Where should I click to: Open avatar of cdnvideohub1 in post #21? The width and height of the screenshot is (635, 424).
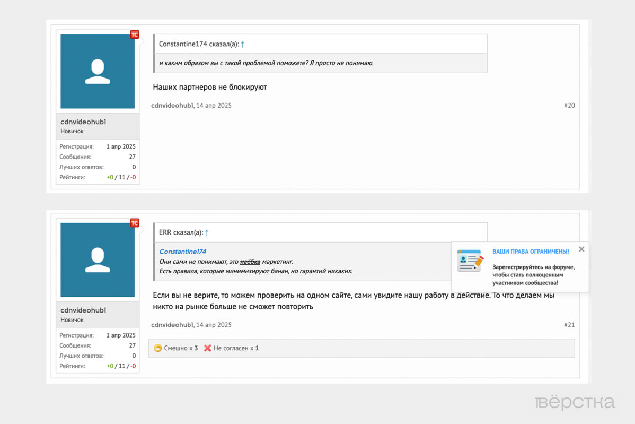coord(98,260)
